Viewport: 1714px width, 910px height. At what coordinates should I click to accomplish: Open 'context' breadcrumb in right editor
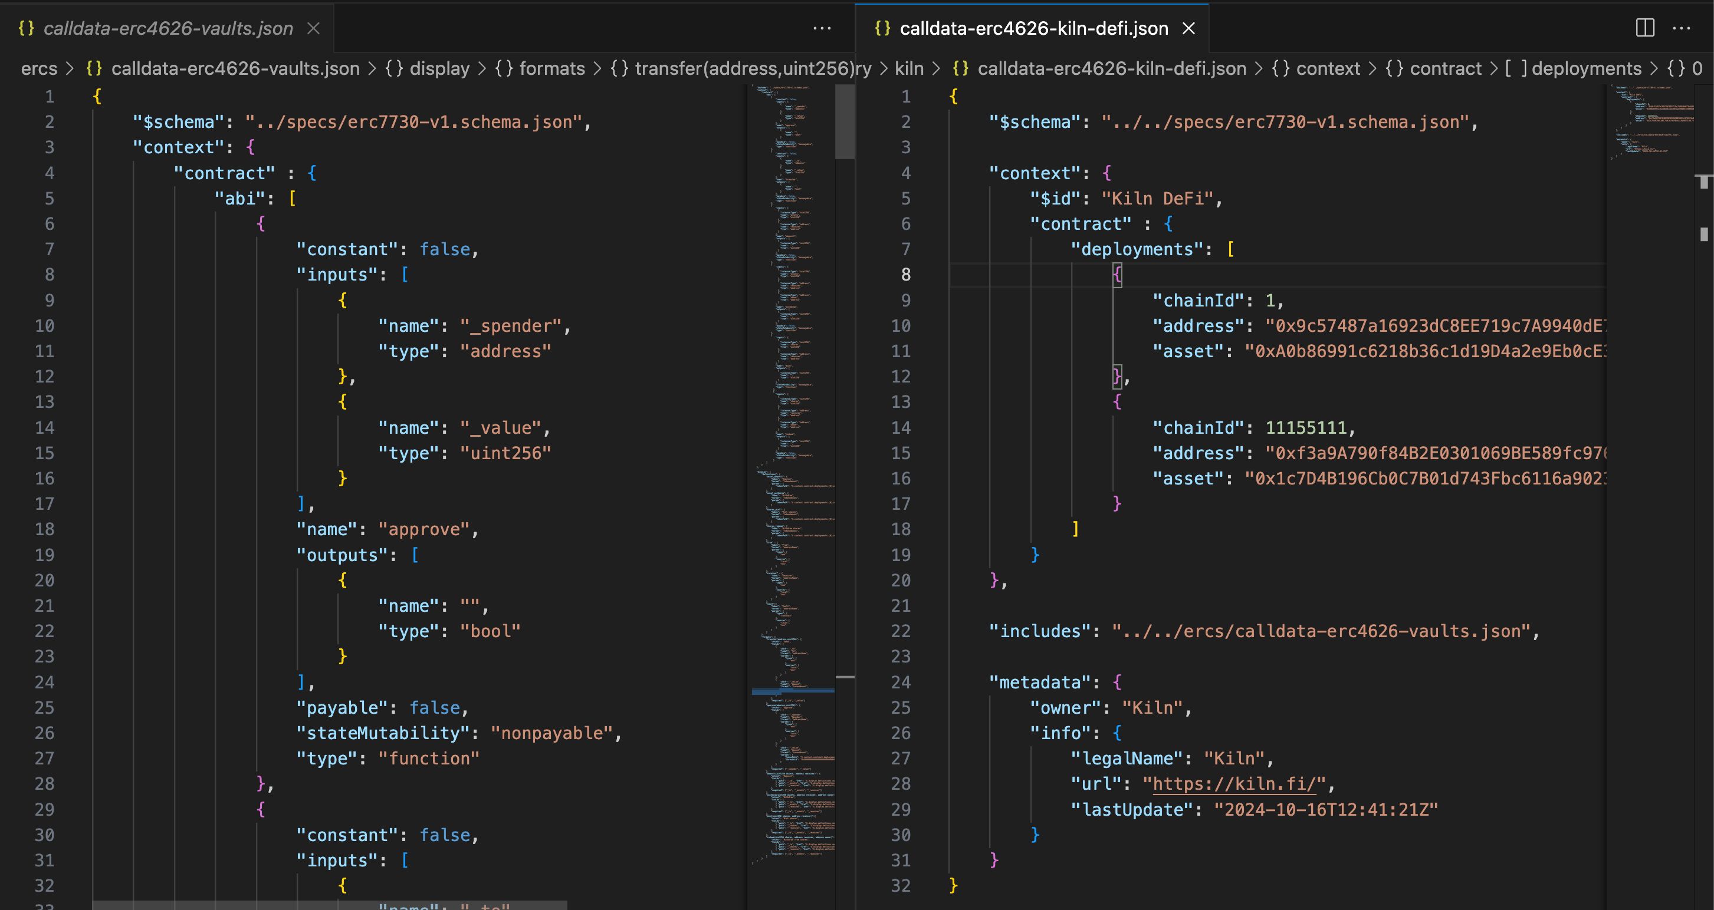pos(1316,68)
